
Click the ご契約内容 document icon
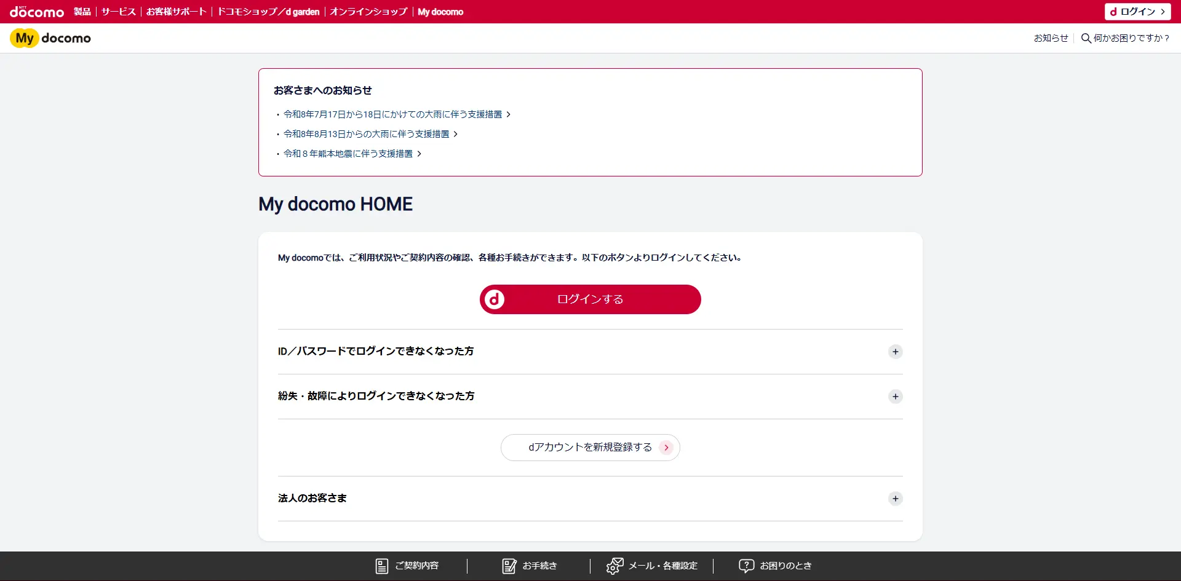coord(382,566)
